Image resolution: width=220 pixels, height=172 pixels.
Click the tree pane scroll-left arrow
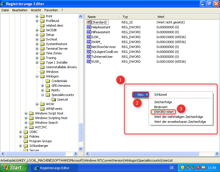coord(3,154)
